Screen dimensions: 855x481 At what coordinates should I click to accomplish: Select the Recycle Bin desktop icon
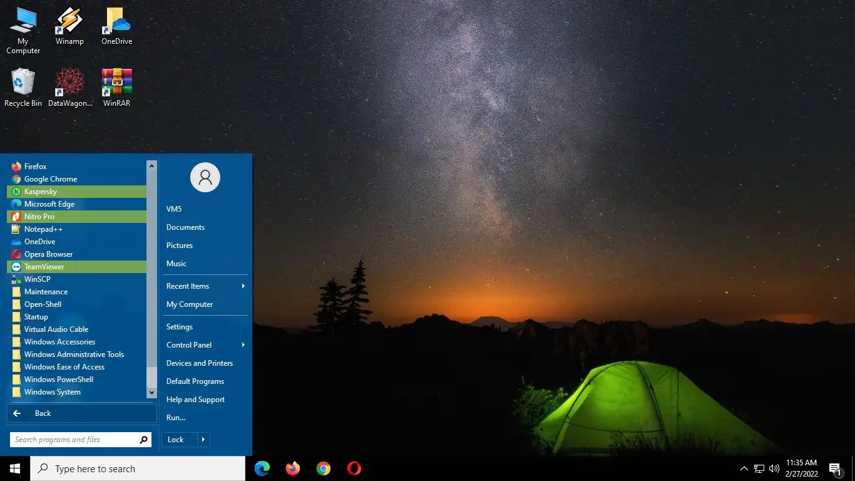(x=23, y=88)
